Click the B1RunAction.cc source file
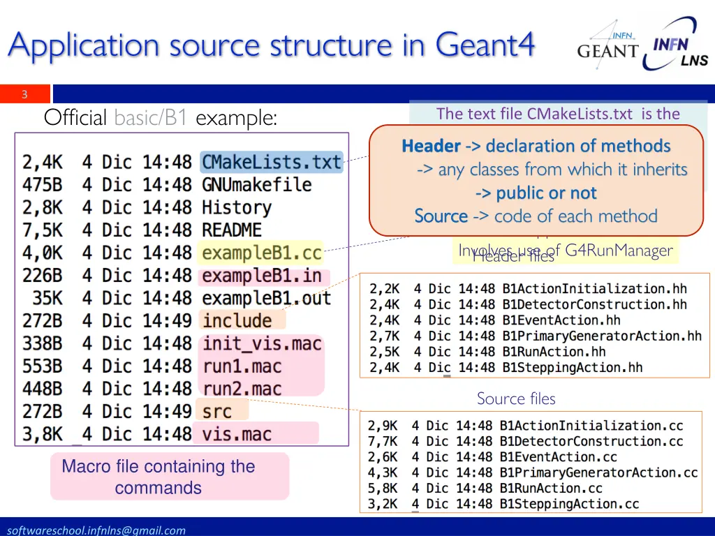 tap(551, 488)
